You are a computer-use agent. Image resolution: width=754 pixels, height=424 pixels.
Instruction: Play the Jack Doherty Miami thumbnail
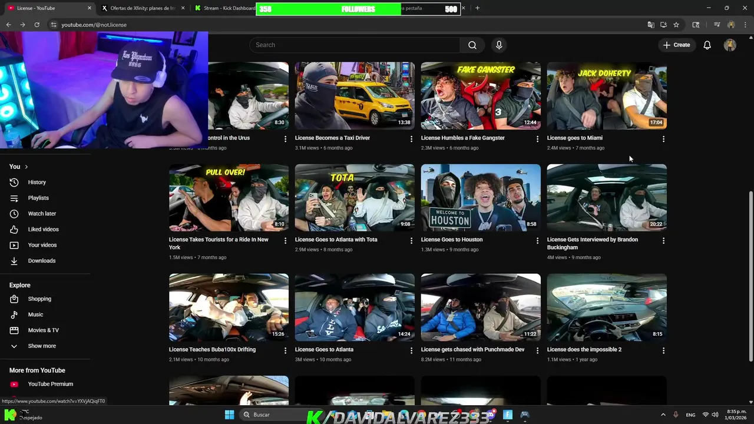(x=607, y=95)
